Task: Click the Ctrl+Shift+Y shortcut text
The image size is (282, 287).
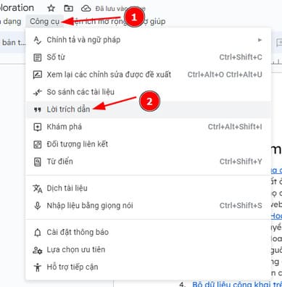Action: click(x=241, y=162)
